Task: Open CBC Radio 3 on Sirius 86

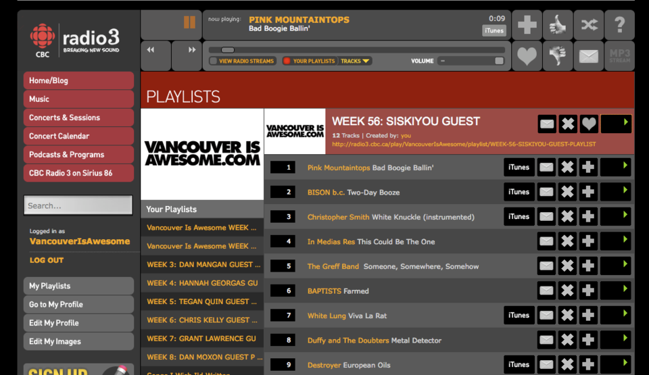Action: 78,173
